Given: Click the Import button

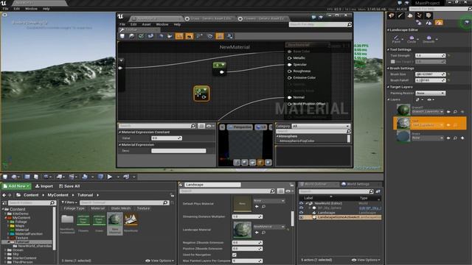Looking at the screenshot, I should 44,186.
